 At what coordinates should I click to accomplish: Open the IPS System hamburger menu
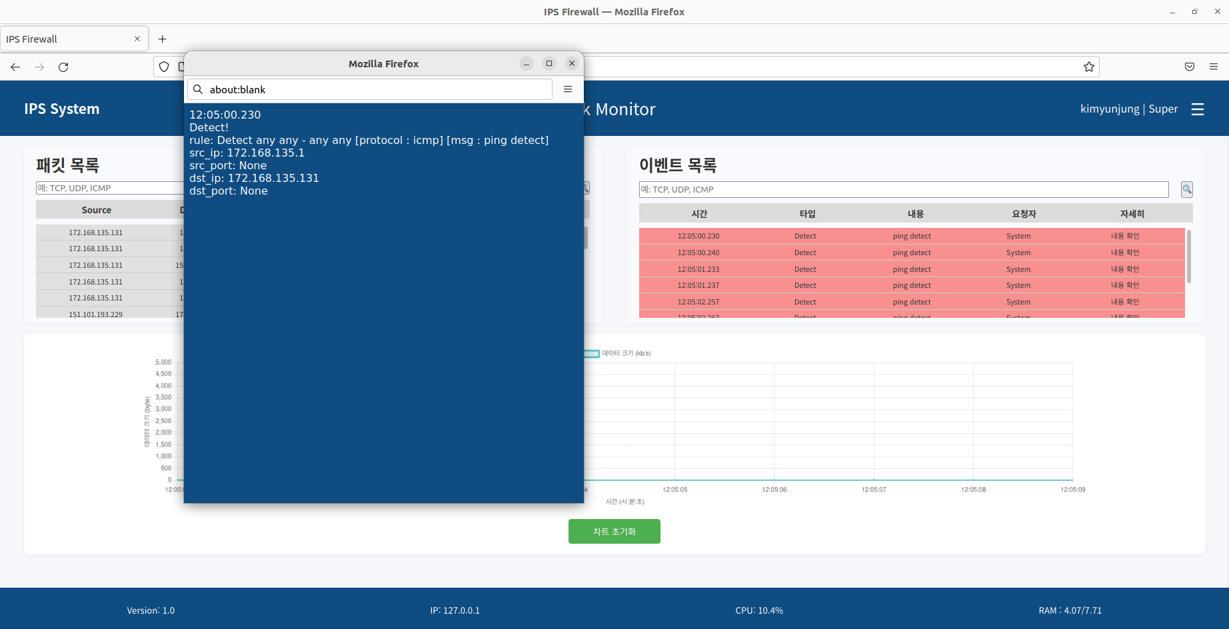[1198, 109]
